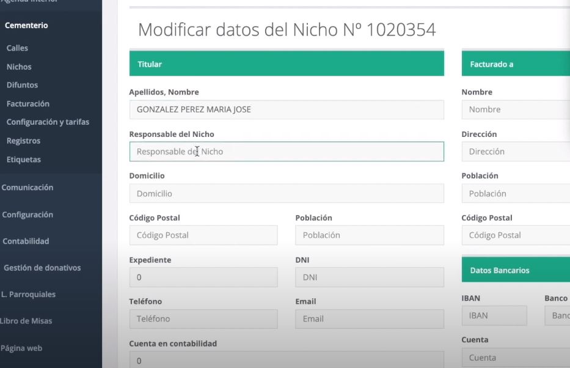This screenshot has height=368, width=570.
Task: Click the Modificar datos del Nicho heading
Action: pos(287,30)
